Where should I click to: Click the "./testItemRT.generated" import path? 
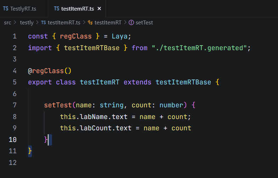pyautogui.click(x=199, y=48)
